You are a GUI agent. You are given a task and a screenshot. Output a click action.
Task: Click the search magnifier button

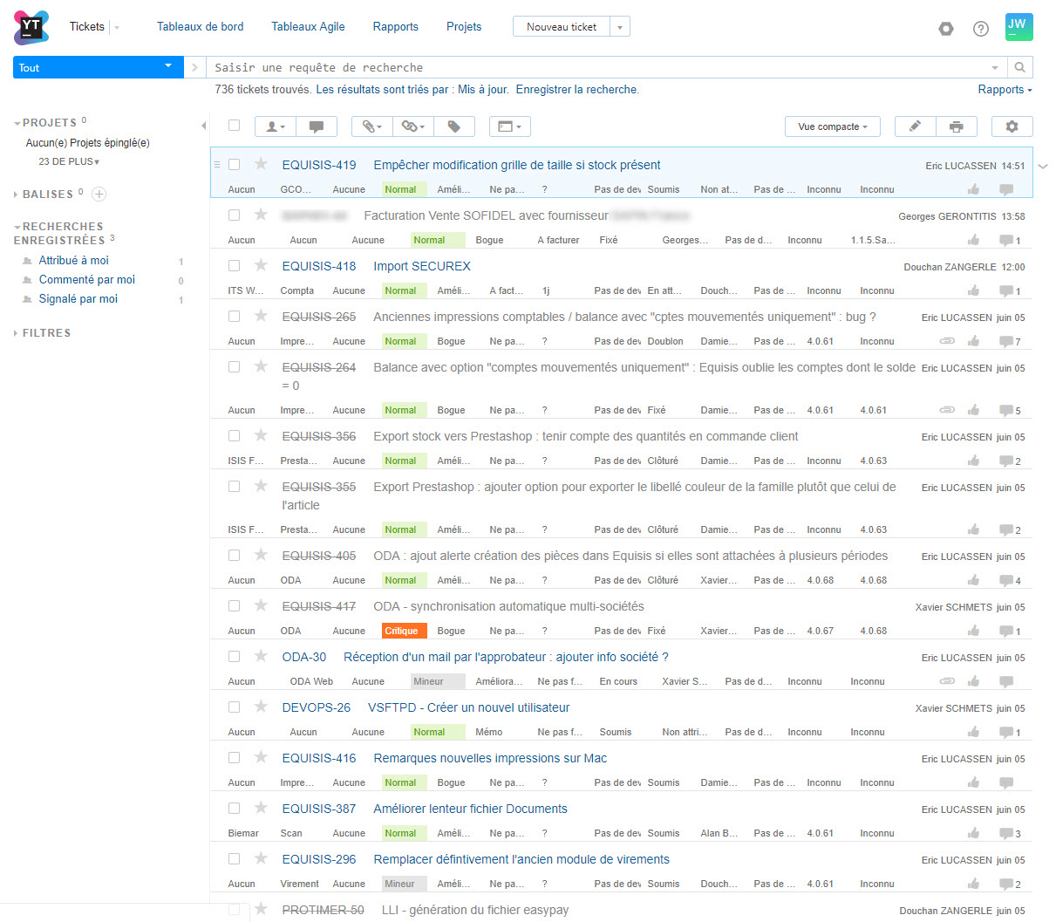tap(1019, 67)
